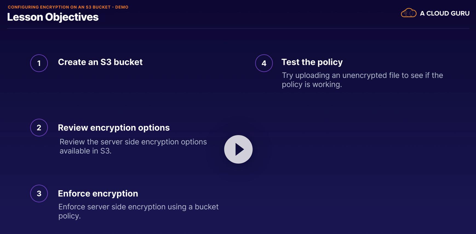This screenshot has height=234, width=476.
Task: Click the horizontal divider under the header
Action: [x=238, y=28]
